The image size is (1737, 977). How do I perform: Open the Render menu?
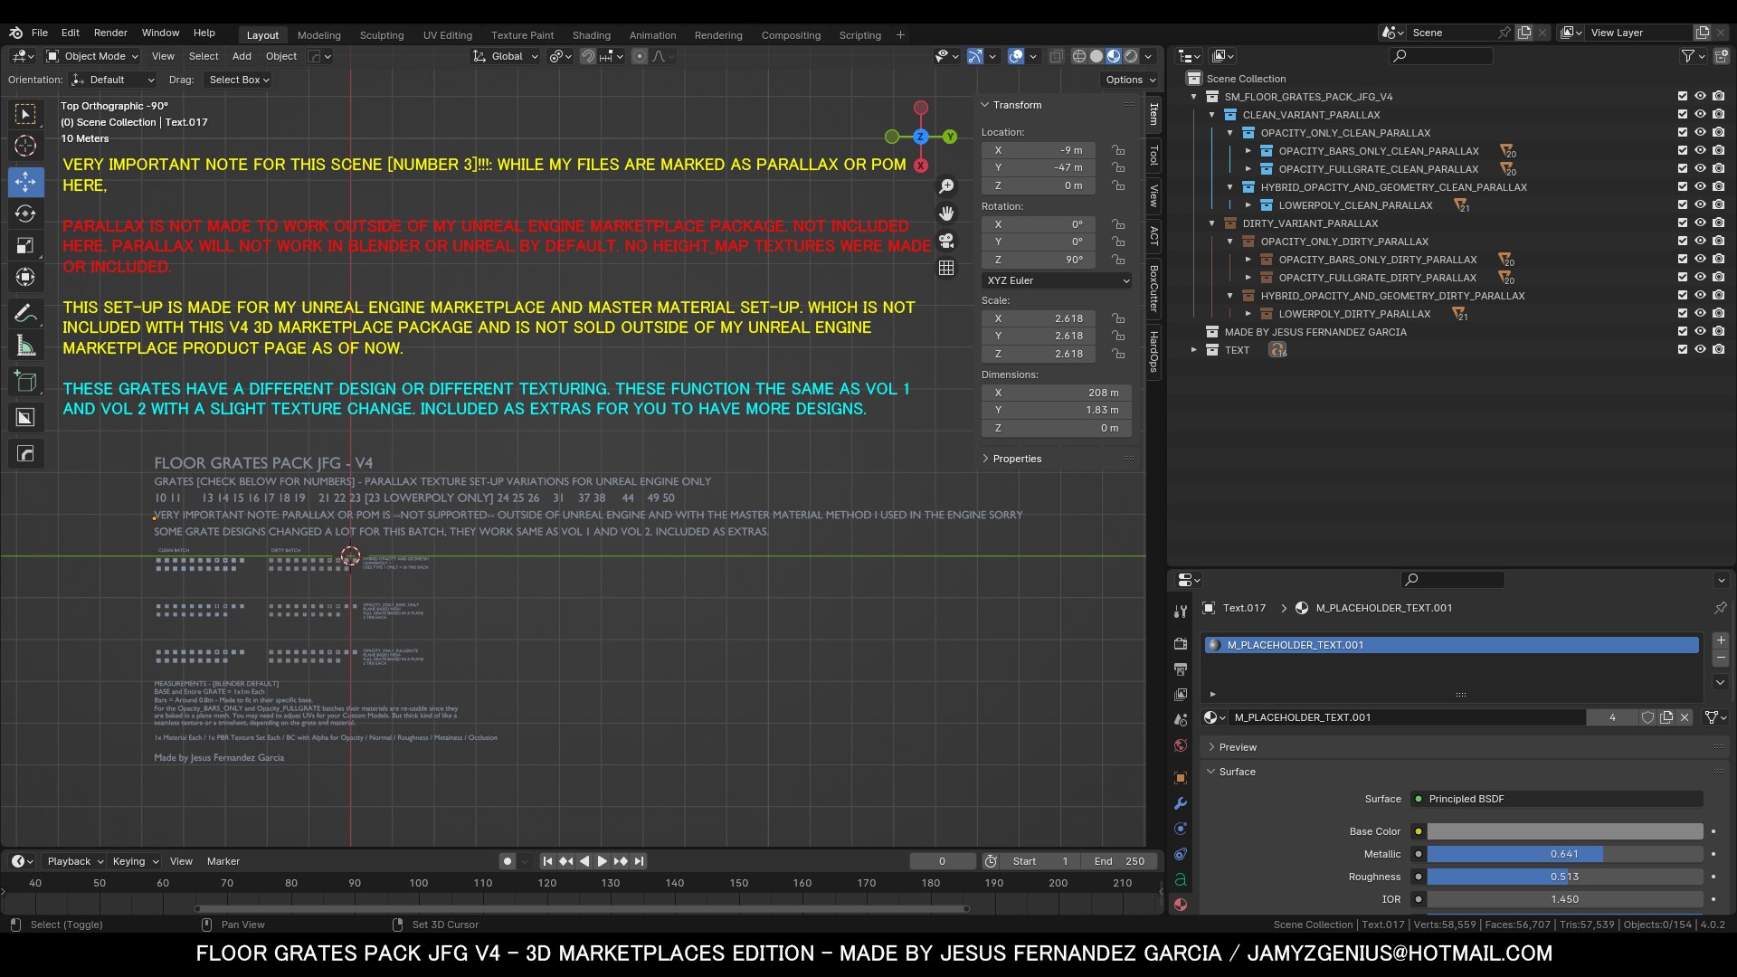click(110, 33)
